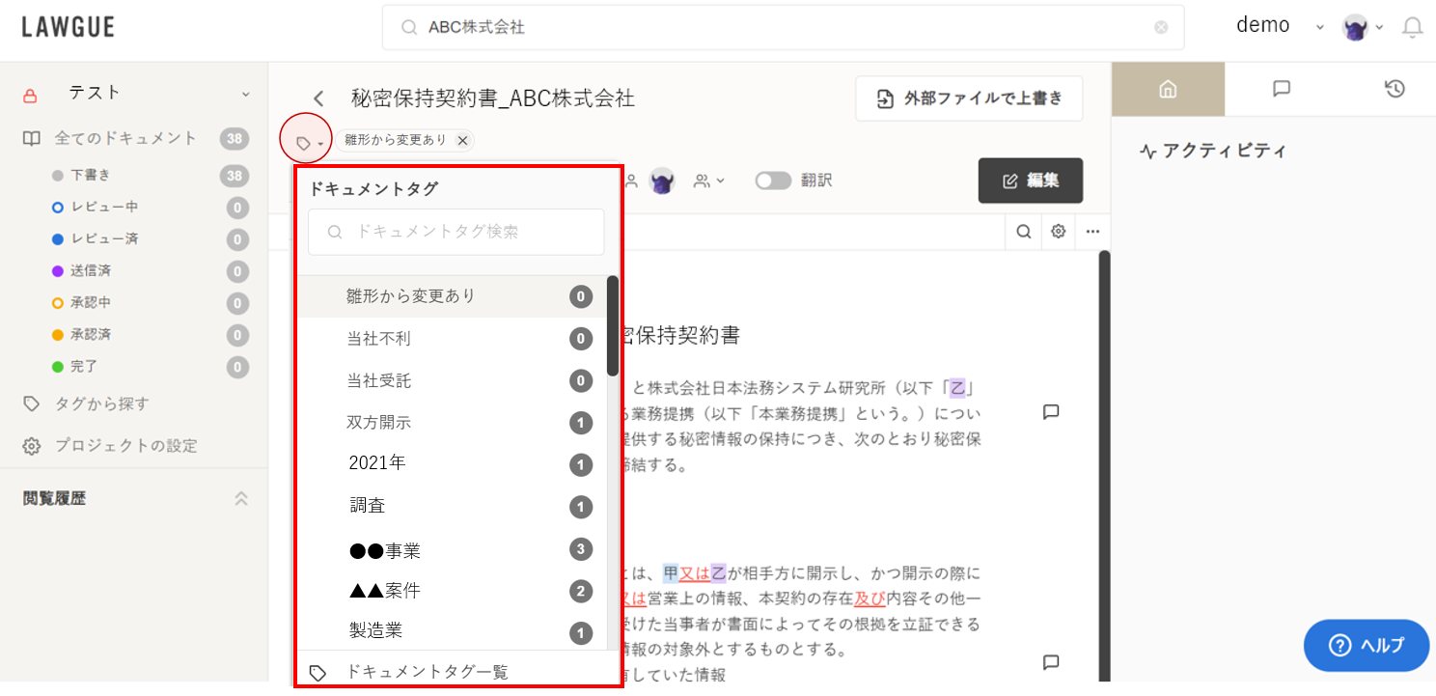The height and width of the screenshot is (696, 1436).
Task: Select the 当社不利 tag in list
Action: 379,339
